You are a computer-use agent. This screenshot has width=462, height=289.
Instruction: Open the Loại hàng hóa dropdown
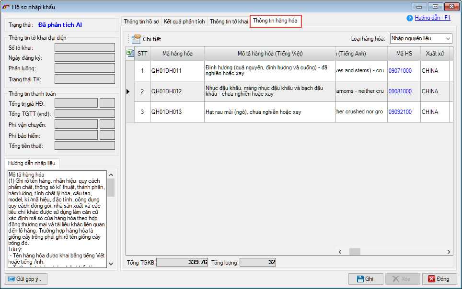point(448,38)
